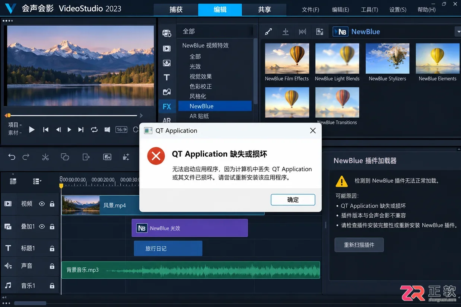
Task: Play the project preview
Action: pyautogui.click(x=32, y=129)
